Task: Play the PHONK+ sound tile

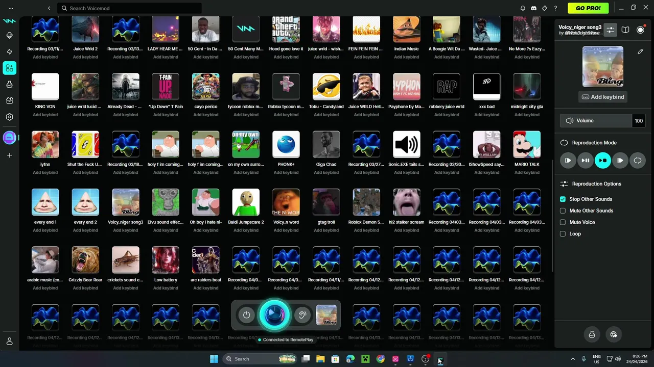Action: (x=286, y=144)
